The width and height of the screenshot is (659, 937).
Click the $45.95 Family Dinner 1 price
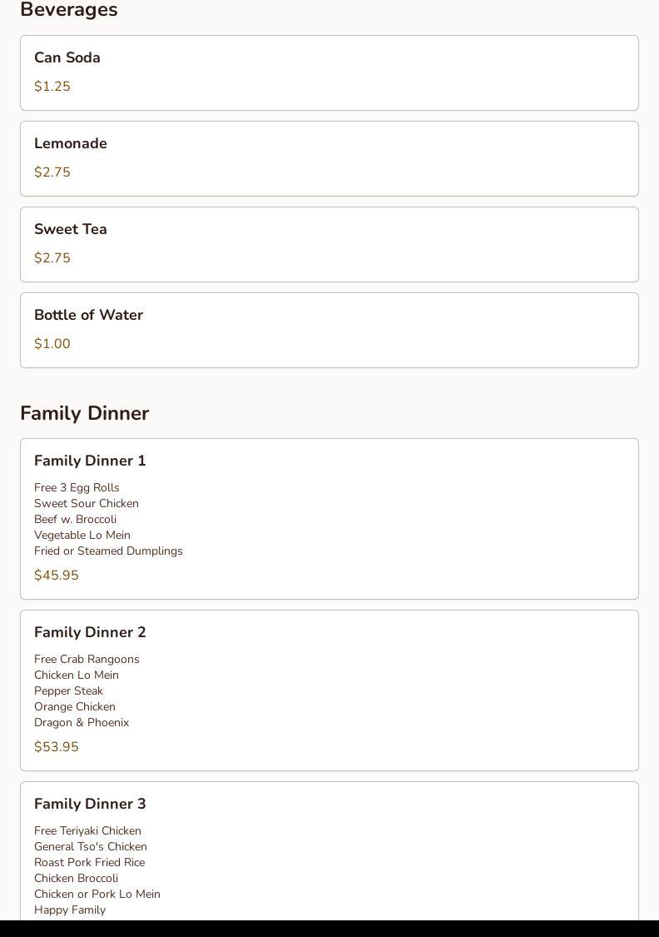tap(57, 576)
